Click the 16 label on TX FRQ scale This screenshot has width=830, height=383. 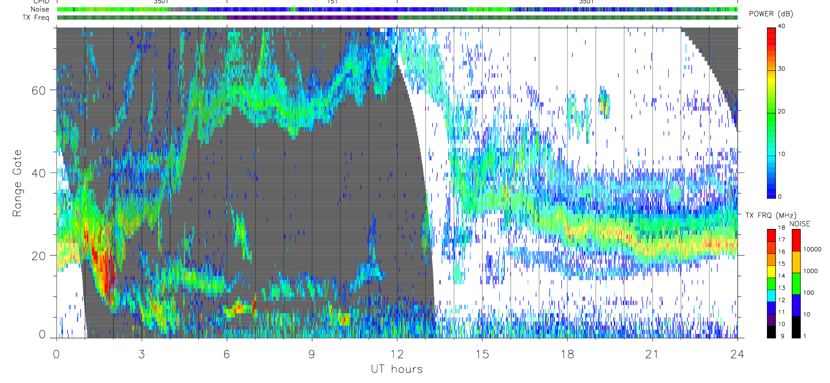coord(781,252)
